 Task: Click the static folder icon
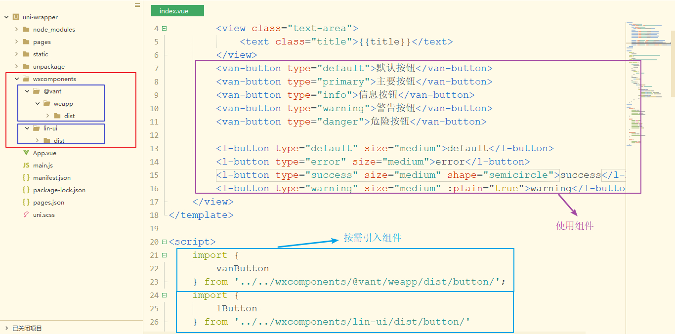[x=26, y=54]
